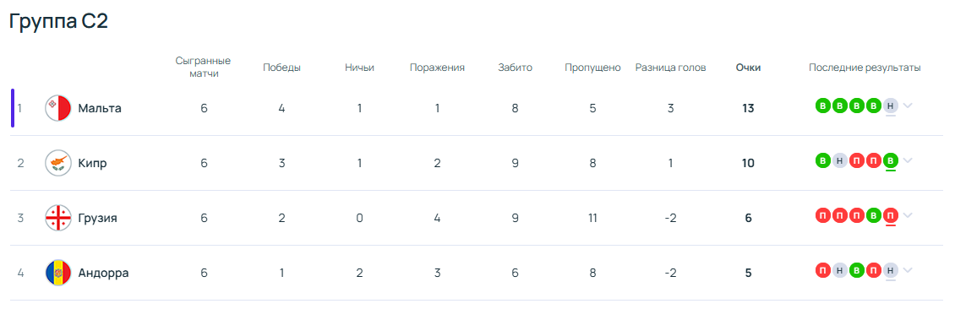
Task: Select Andorra's first loss result badge
Action: [822, 270]
